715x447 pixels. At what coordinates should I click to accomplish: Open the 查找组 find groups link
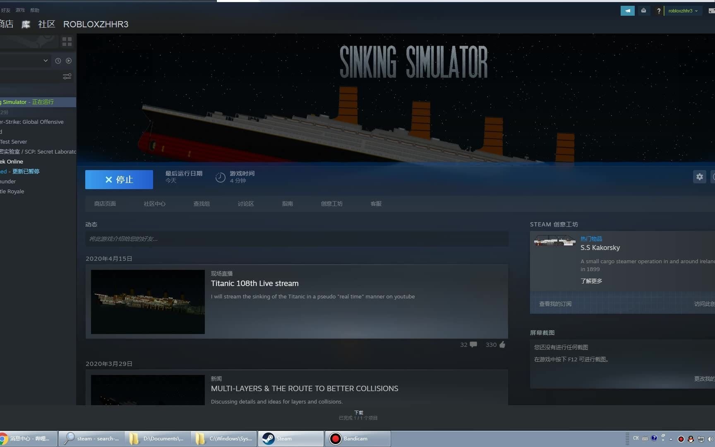click(x=202, y=204)
